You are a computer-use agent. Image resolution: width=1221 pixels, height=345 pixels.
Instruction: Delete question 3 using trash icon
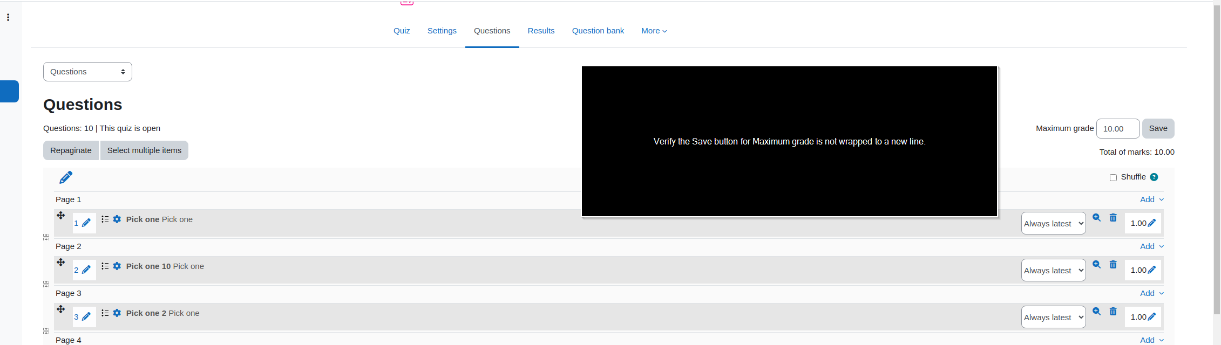point(1113,312)
